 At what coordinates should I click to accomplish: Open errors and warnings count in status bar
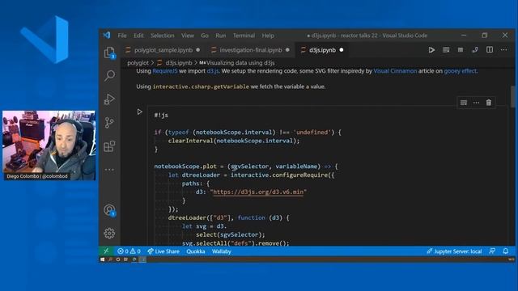[129, 251]
